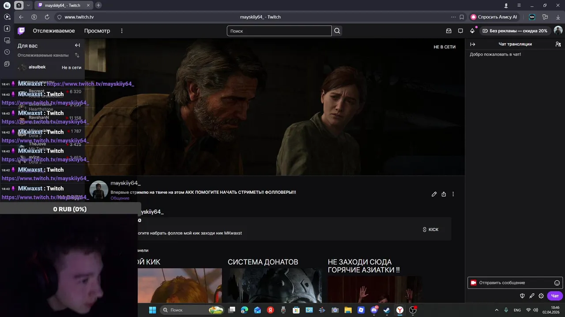Share the channel with share icon
This screenshot has width=565, height=317.
[x=444, y=194]
